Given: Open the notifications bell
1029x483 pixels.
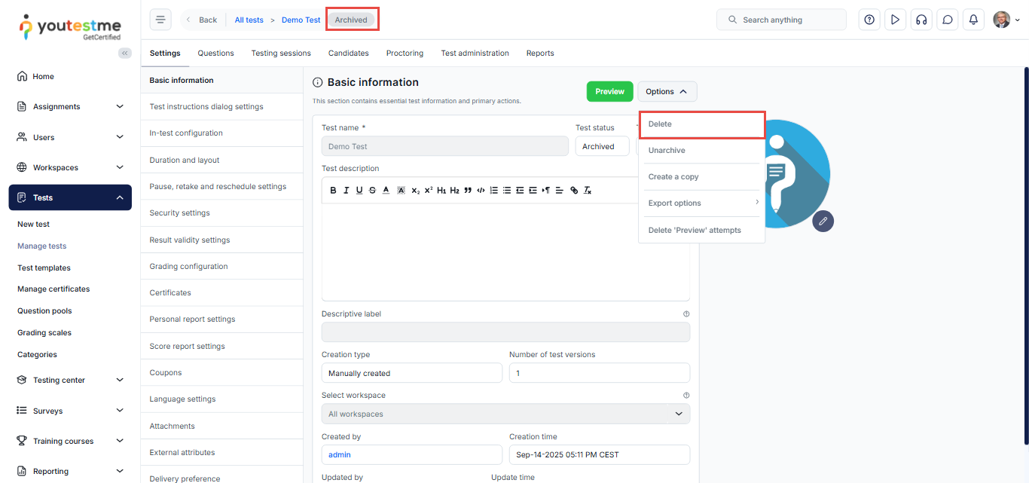Looking at the screenshot, I should coord(974,20).
